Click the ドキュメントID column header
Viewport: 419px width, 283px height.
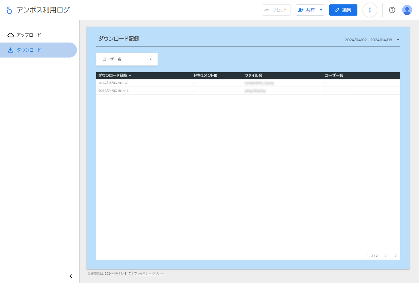pos(205,76)
